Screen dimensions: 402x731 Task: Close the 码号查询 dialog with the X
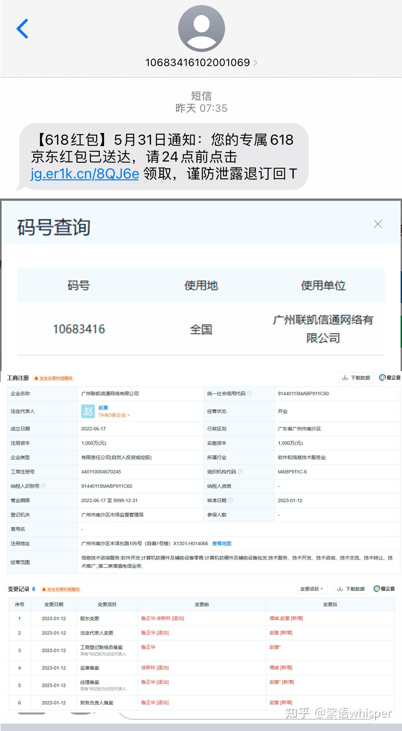(x=378, y=224)
